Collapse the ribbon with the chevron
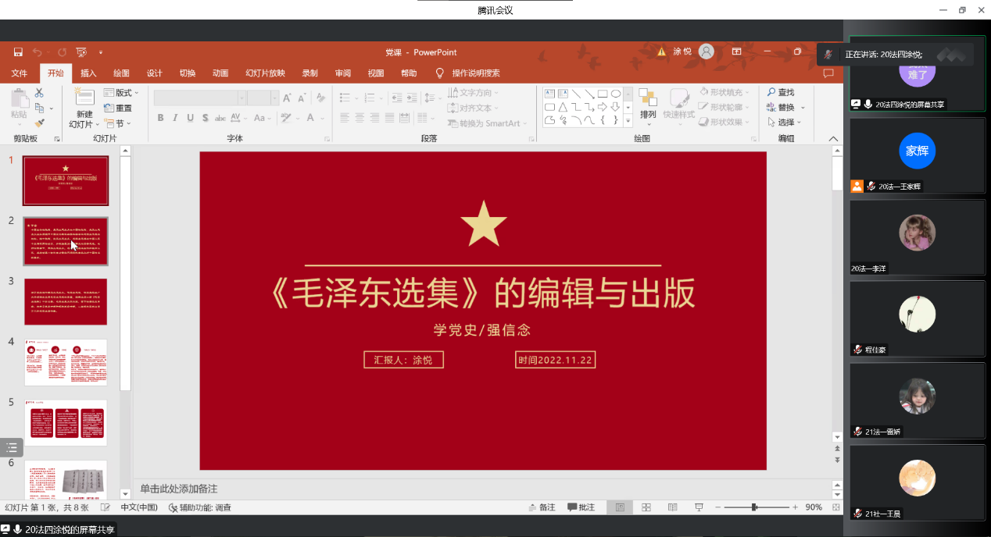991x537 pixels. coord(833,138)
